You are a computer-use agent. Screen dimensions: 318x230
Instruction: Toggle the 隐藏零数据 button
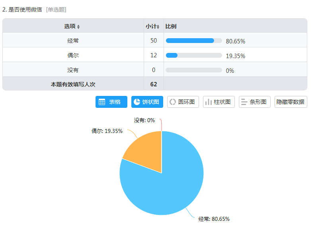pyautogui.click(x=291, y=102)
